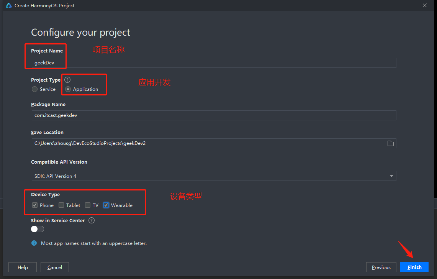This screenshot has width=437, height=279.
Task: Click the Project Type help question-mark icon
Action: coord(67,80)
